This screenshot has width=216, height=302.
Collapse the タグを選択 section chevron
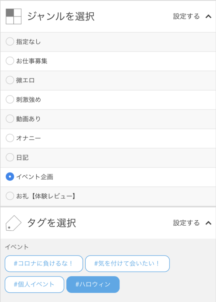(x=208, y=223)
